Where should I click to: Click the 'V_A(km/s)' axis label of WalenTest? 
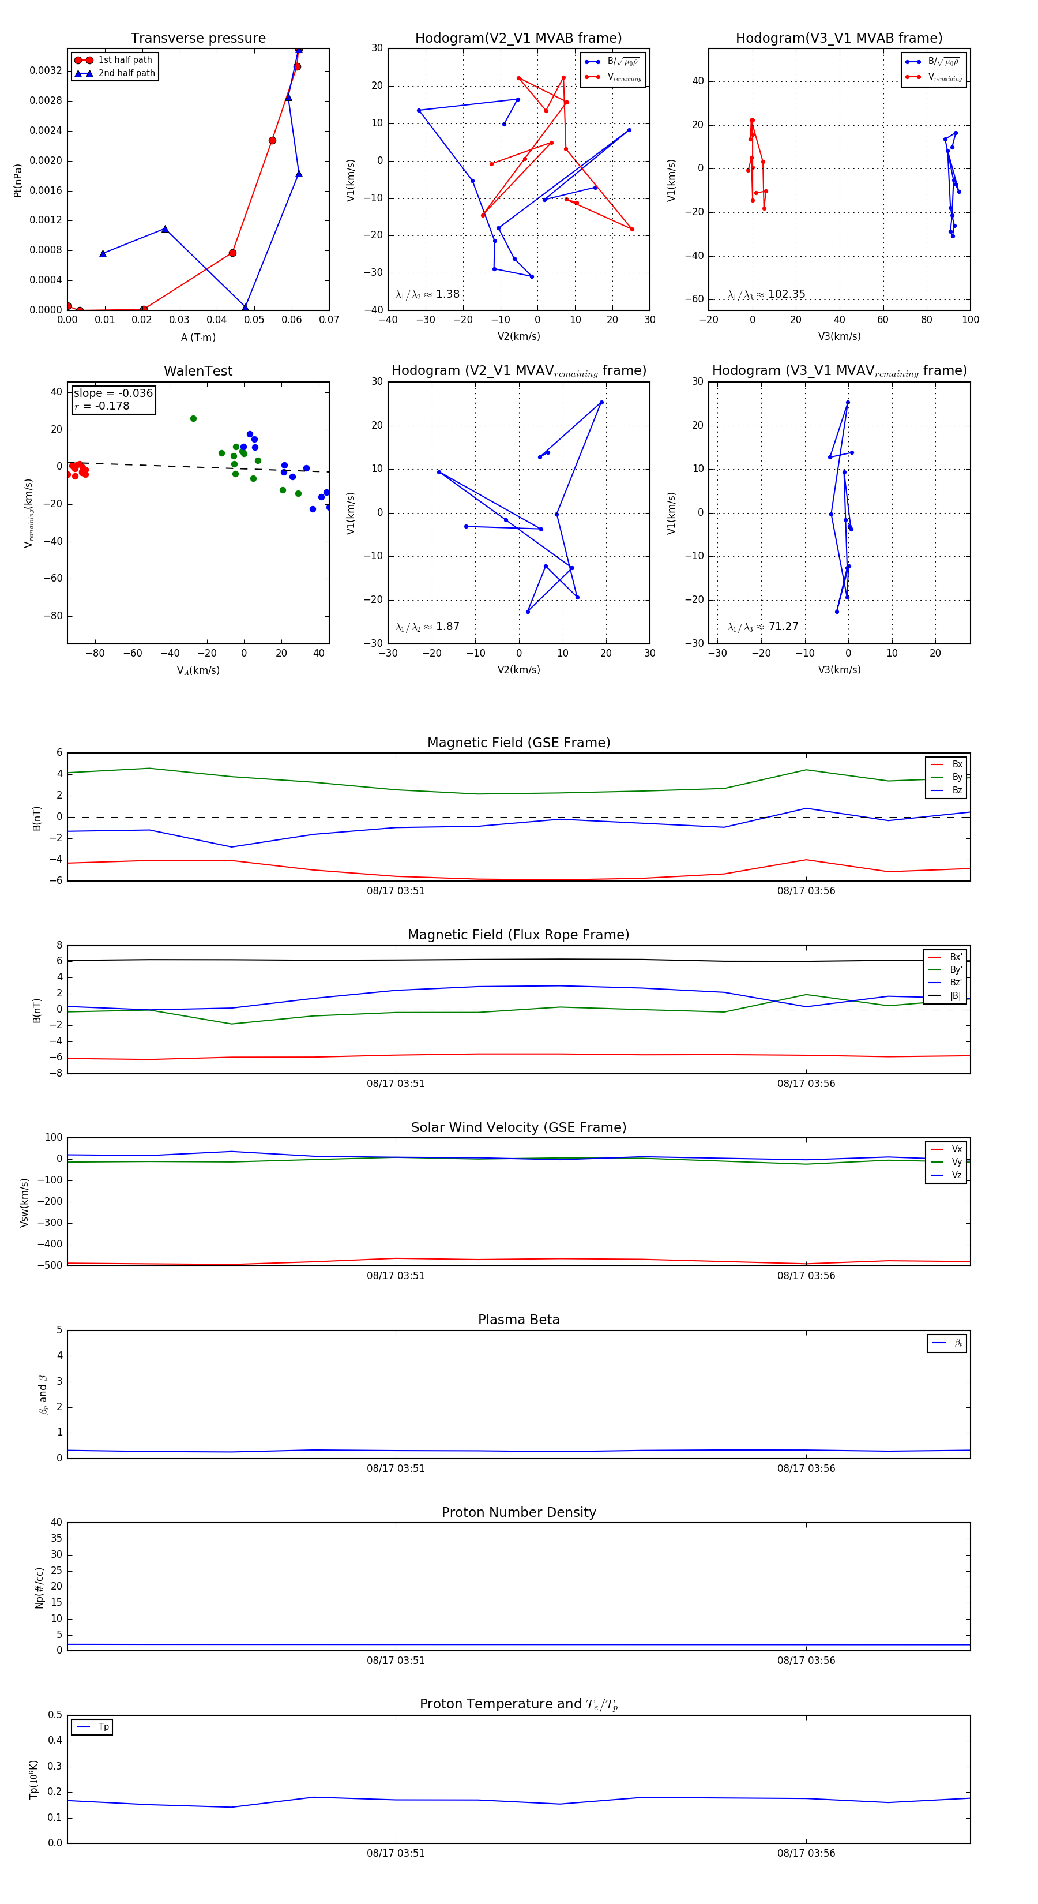click(x=198, y=670)
